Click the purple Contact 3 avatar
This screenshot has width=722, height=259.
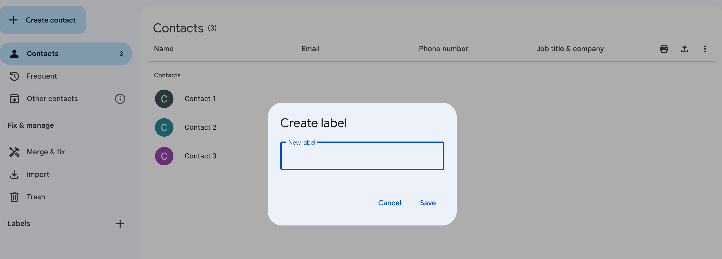pyautogui.click(x=164, y=156)
